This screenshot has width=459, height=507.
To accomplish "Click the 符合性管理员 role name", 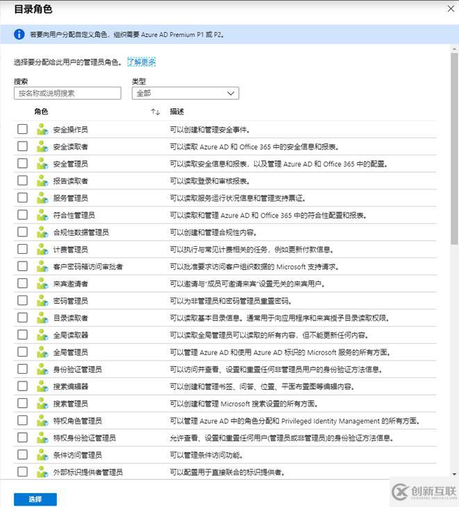I will (x=74, y=215).
